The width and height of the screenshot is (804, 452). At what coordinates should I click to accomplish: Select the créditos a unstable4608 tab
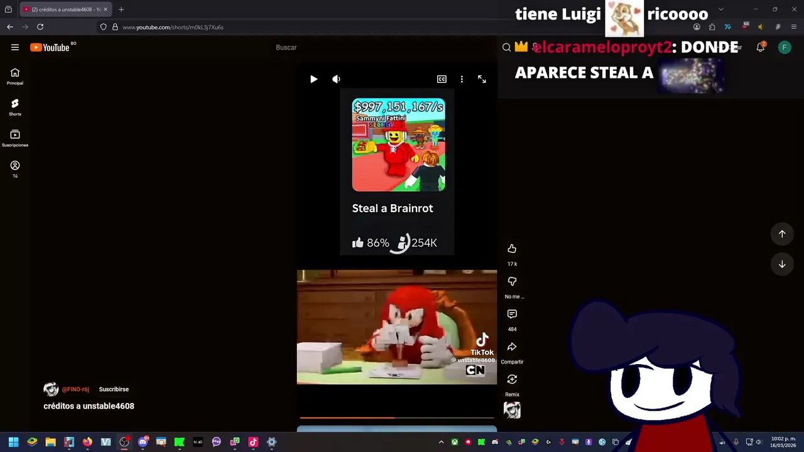65,9
